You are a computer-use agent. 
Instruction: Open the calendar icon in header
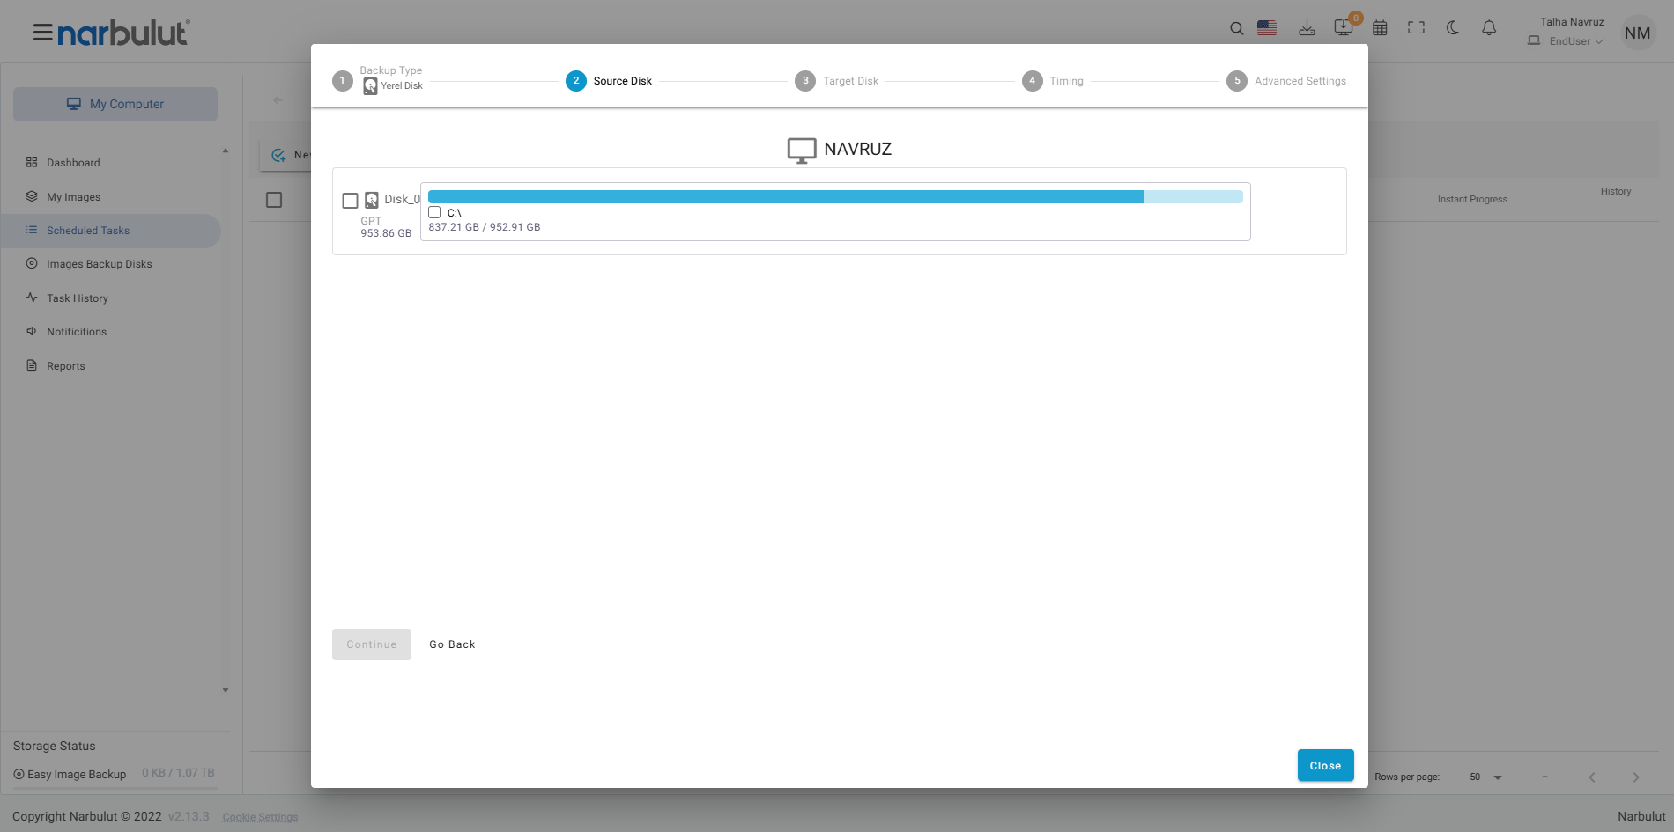pos(1380,28)
